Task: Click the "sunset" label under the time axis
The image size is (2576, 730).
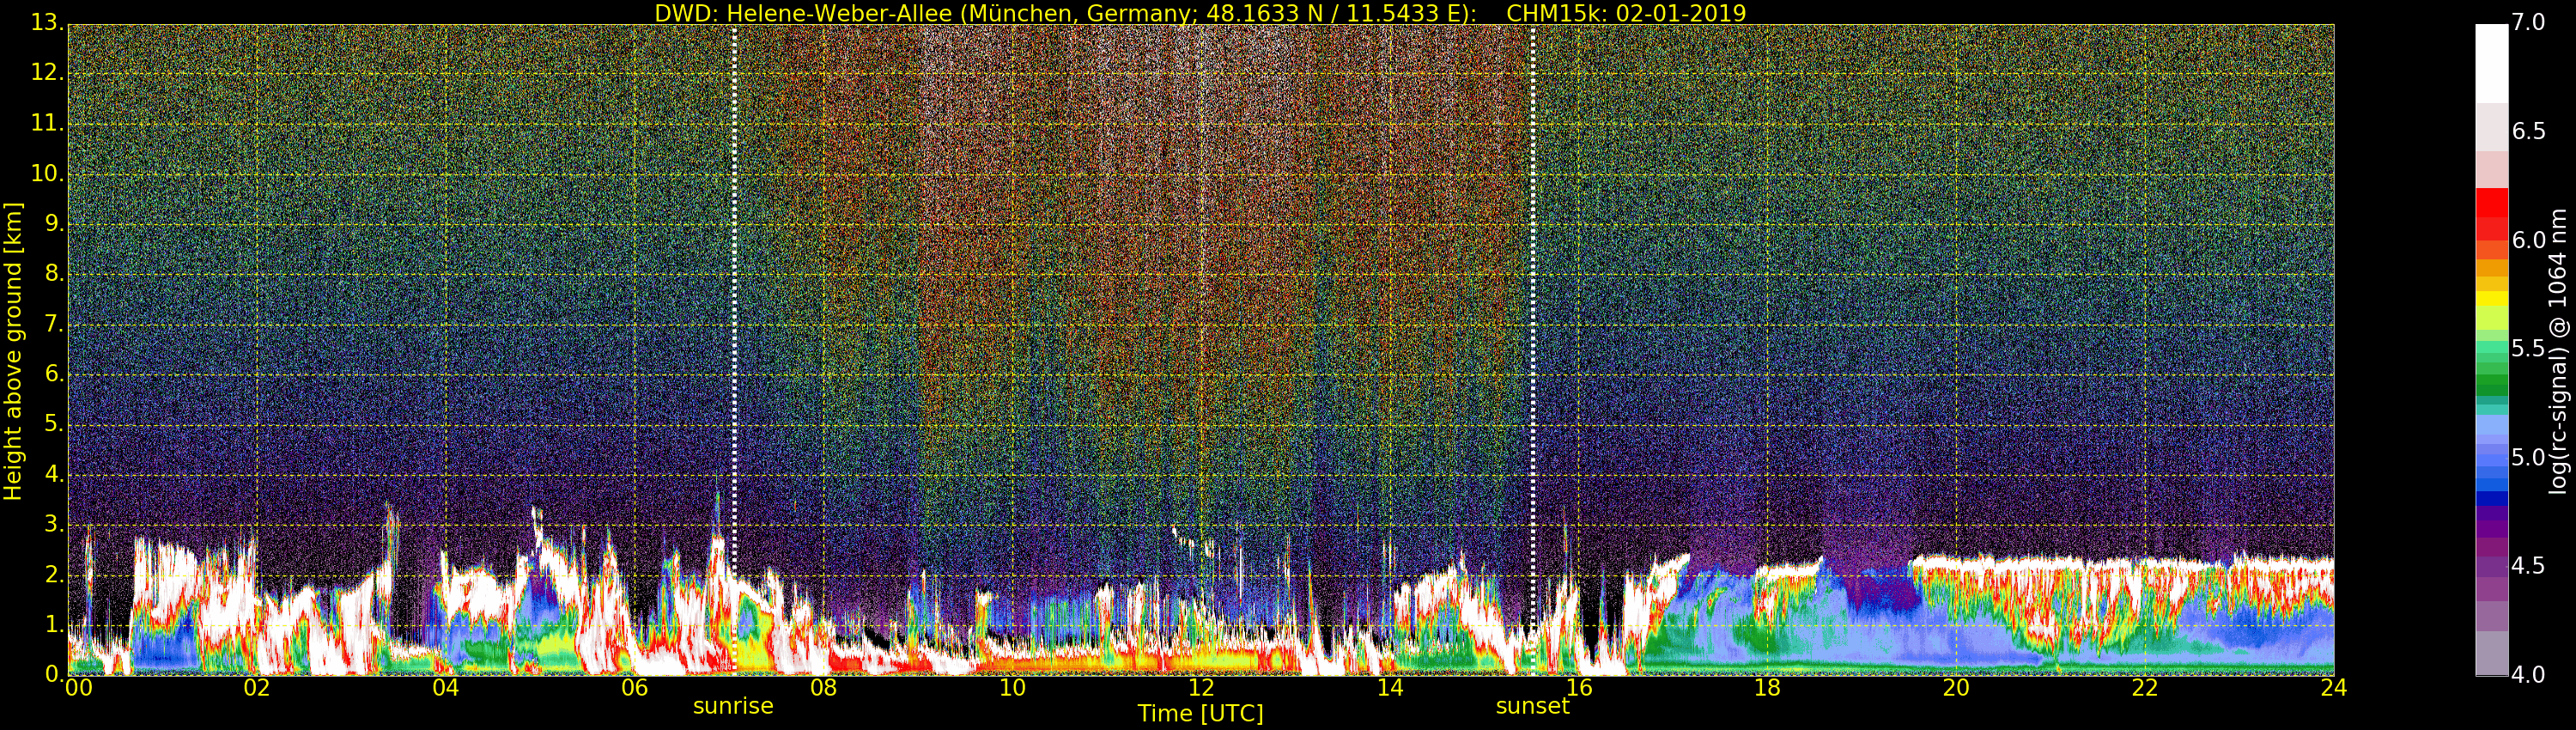Action: tap(1532, 706)
